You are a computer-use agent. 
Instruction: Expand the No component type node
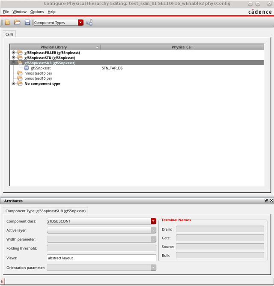click(x=14, y=84)
